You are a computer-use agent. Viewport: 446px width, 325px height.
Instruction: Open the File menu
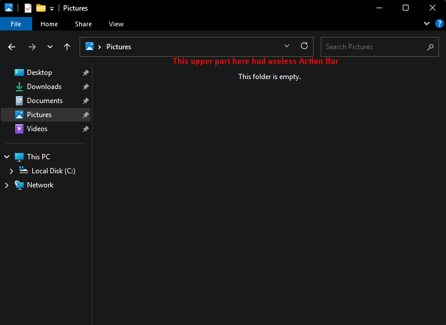16,24
